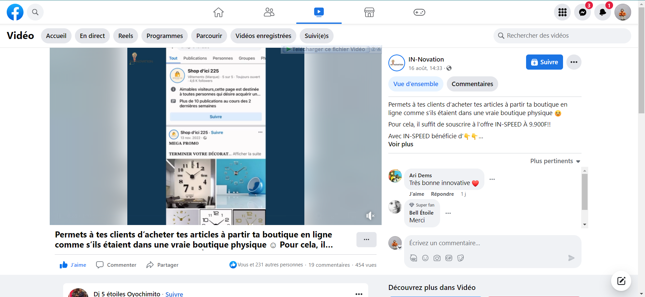Expand the Plus pertinents comment sorting dropdown
Image resolution: width=645 pixels, height=297 pixels.
[555, 161]
